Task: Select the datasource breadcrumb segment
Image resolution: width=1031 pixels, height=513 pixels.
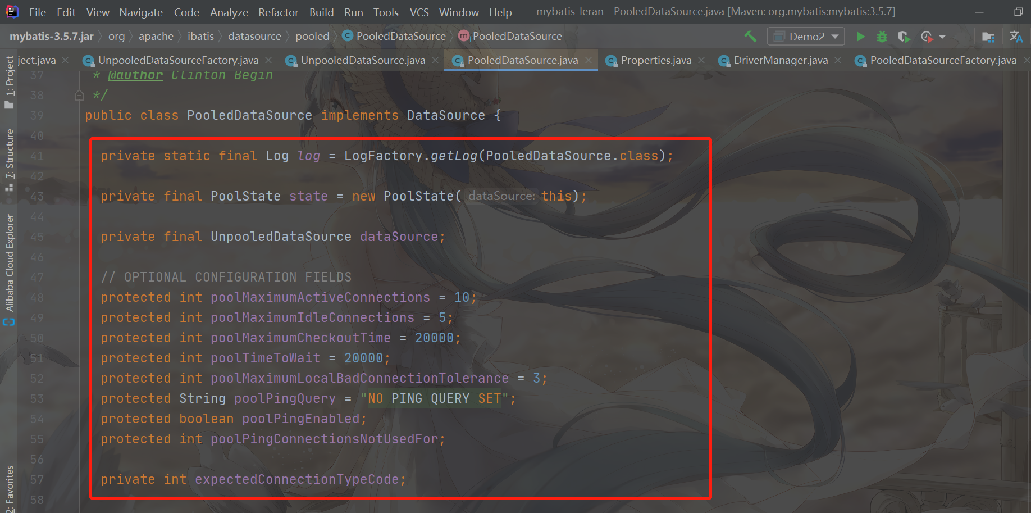Action: [x=254, y=36]
